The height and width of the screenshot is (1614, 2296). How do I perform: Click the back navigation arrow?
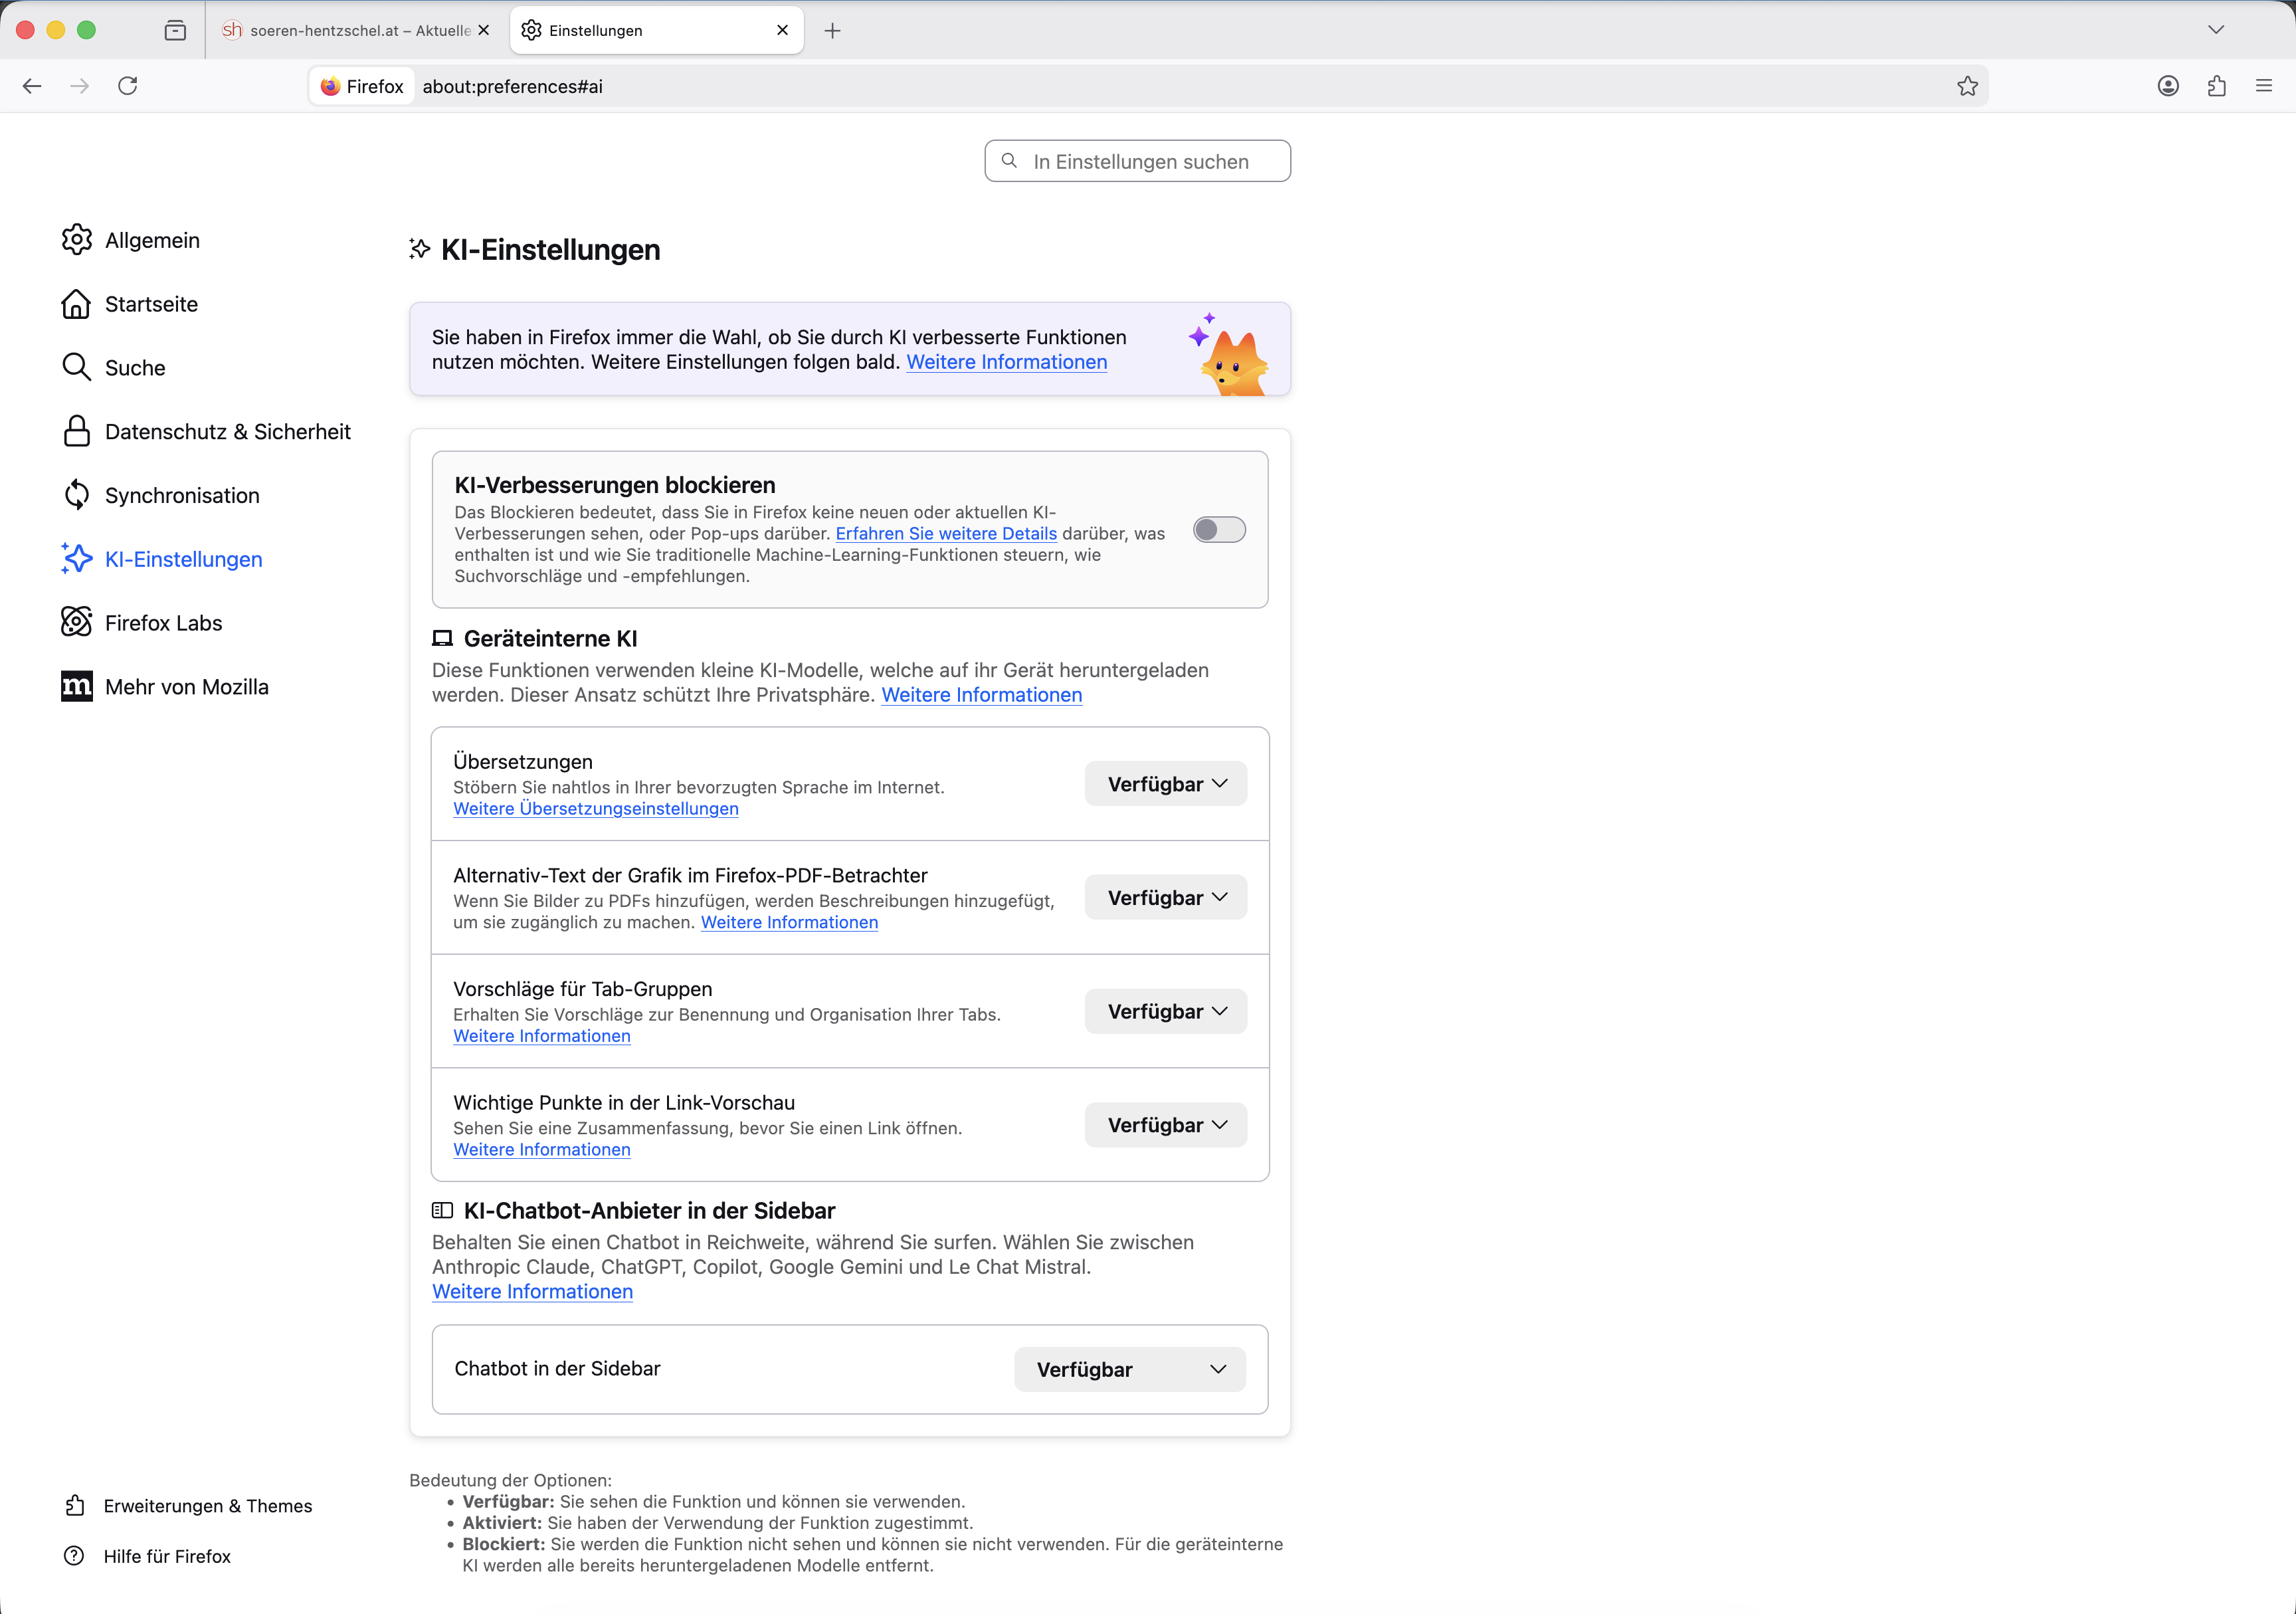(32, 86)
